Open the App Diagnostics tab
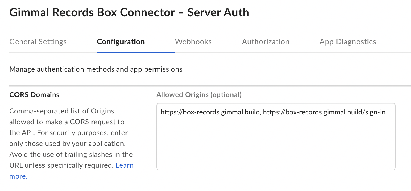Screen dimensions: 411x191 pyautogui.click(x=348, y=42)
